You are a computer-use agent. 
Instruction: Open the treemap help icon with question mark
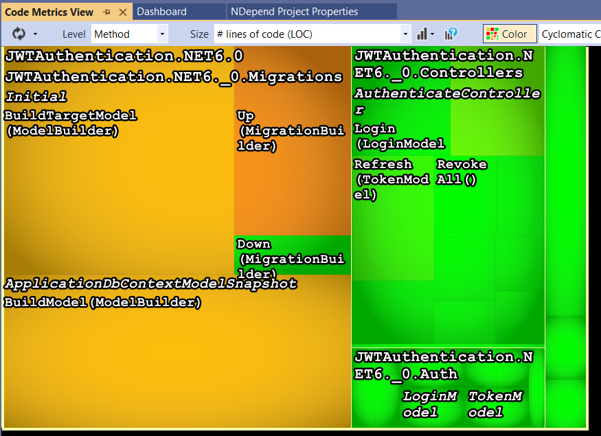(x=451, y=34)
